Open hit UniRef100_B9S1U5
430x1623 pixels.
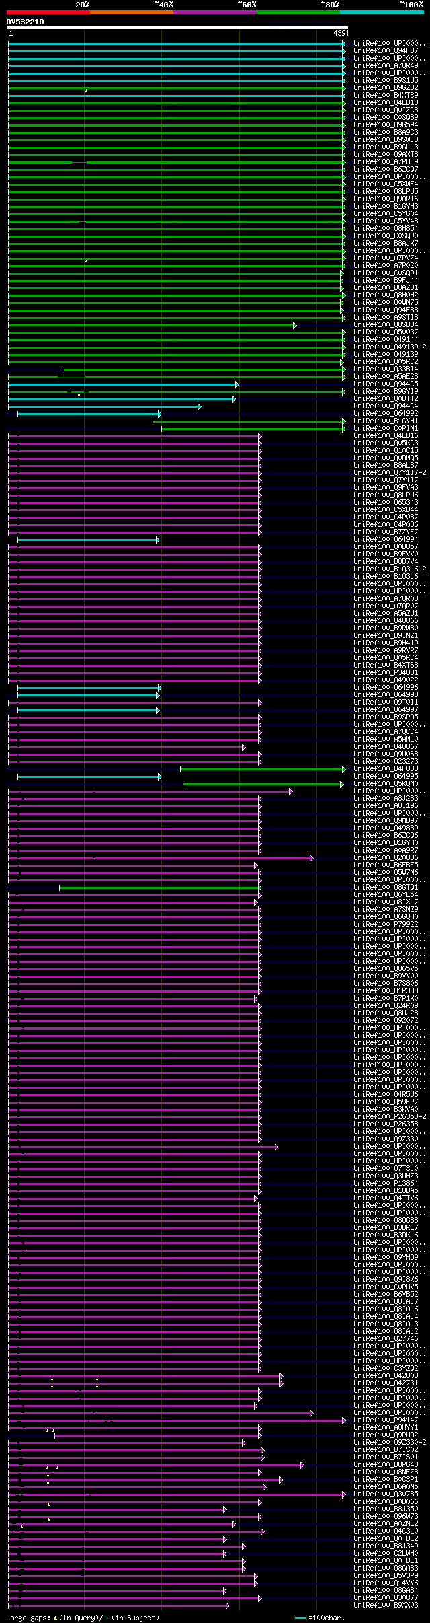coord(386,81)
